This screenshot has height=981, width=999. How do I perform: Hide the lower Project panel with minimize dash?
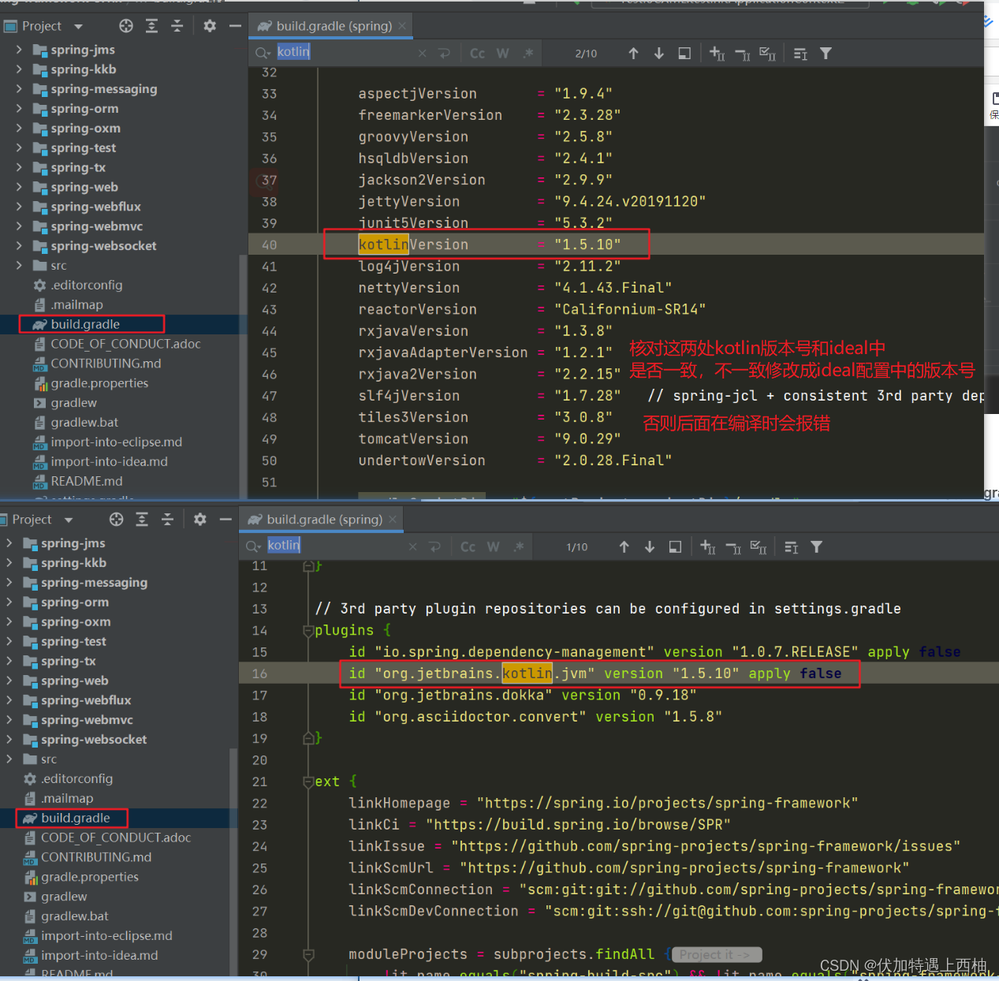click(226, 519)
